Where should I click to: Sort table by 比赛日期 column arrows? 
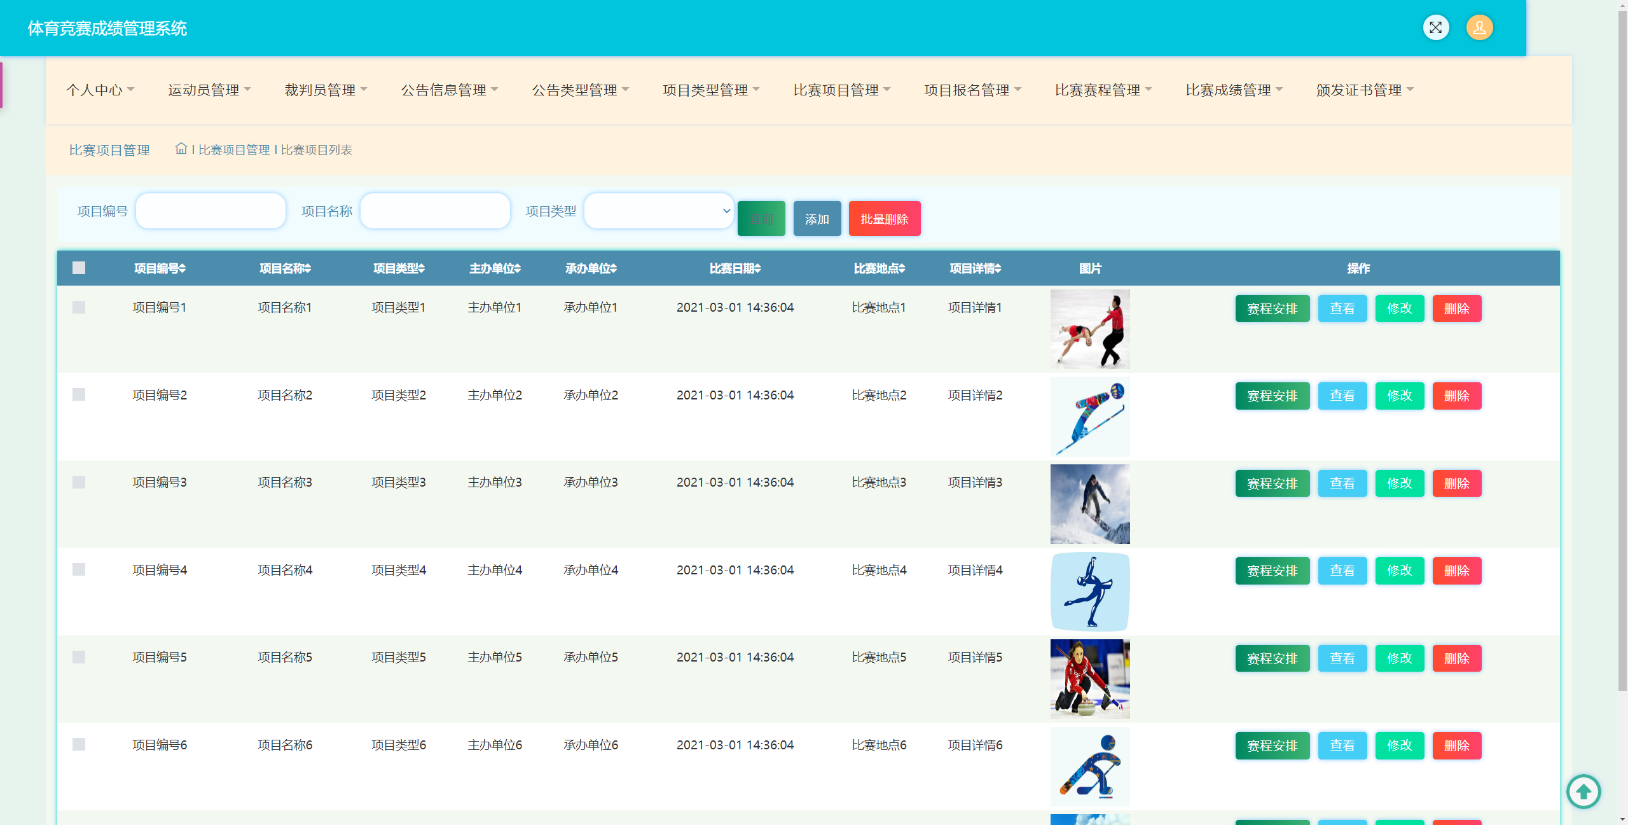(x=758, y=268)
